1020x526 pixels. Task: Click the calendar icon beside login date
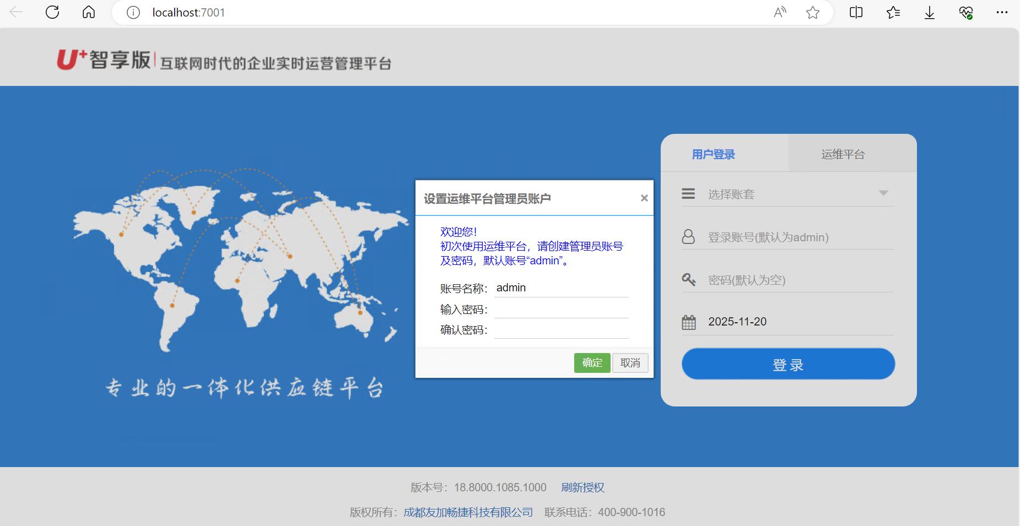pyautogui.click(x=689, y=322)
